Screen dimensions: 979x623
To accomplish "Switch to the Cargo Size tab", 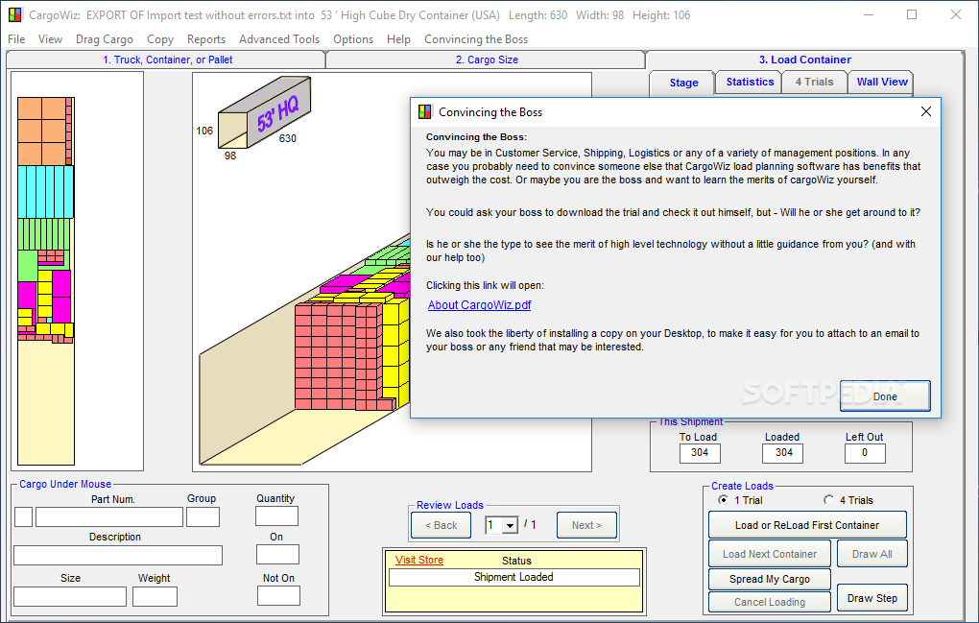I will (487, 60).
